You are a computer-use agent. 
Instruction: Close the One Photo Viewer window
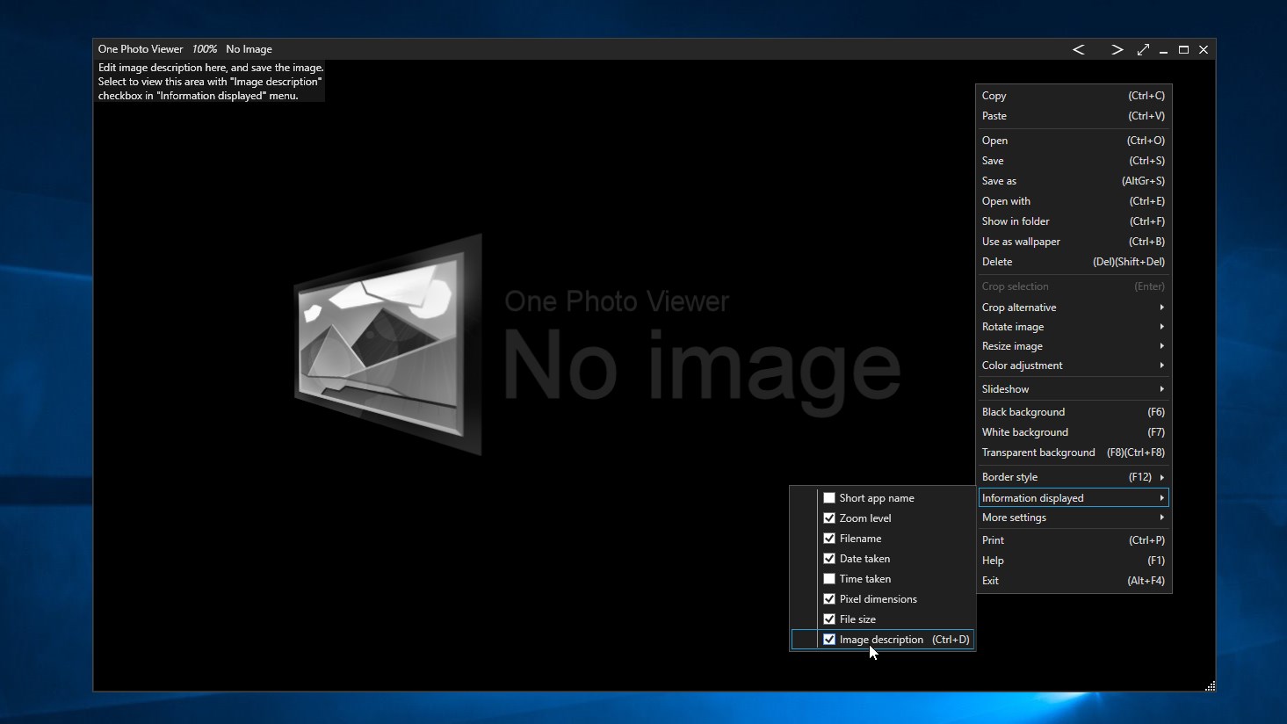coord(1204,50)
